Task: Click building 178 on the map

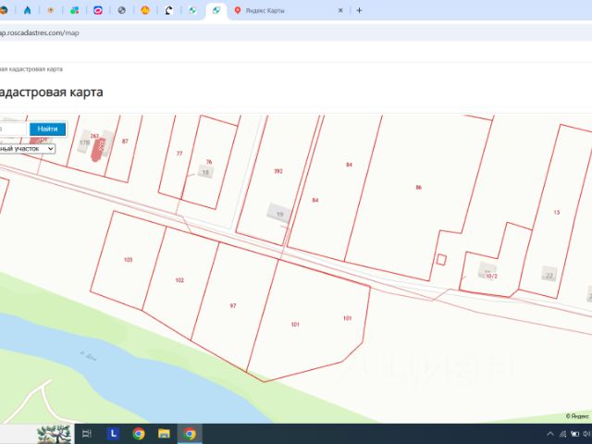Action: (84, 142)
